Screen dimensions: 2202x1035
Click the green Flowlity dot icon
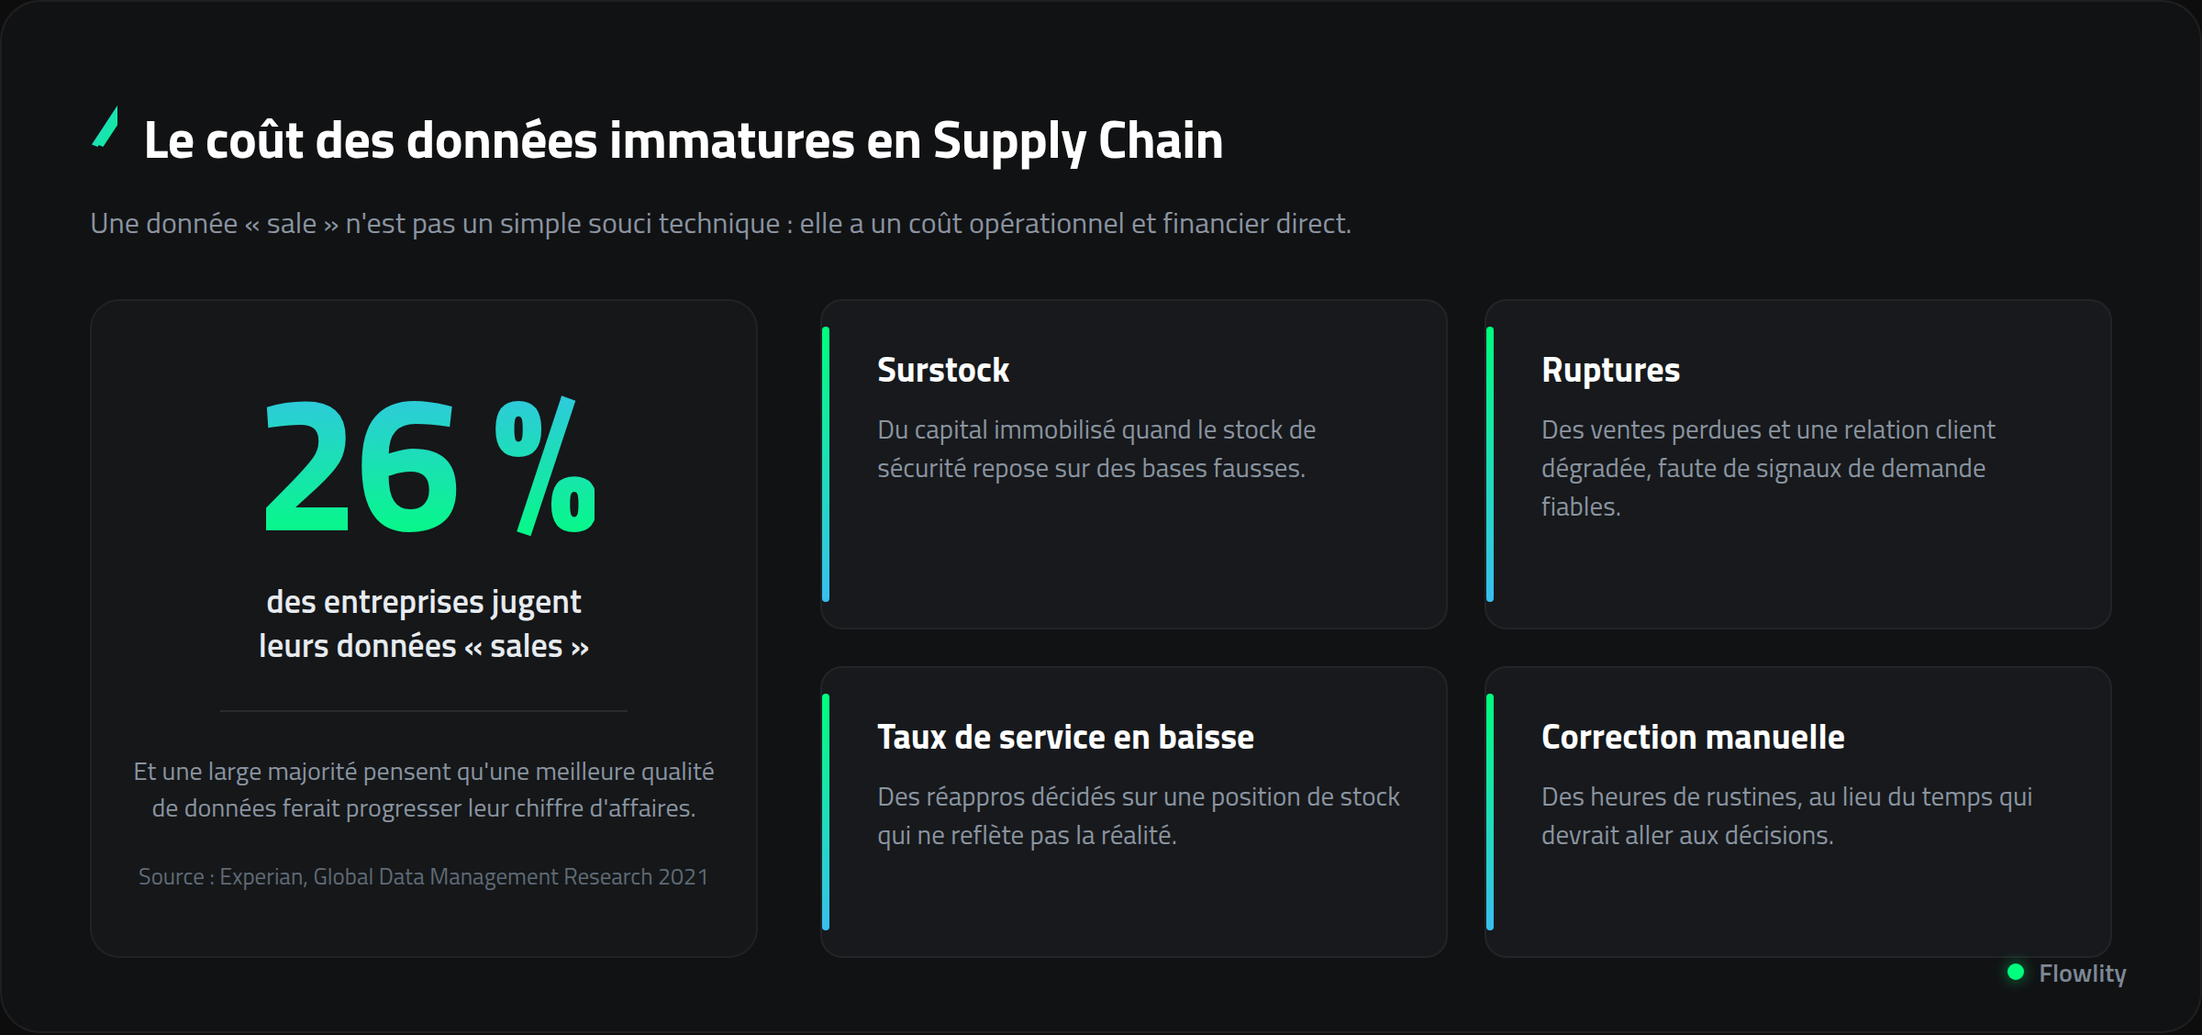pyautogui.click(x=2016, y=972)
